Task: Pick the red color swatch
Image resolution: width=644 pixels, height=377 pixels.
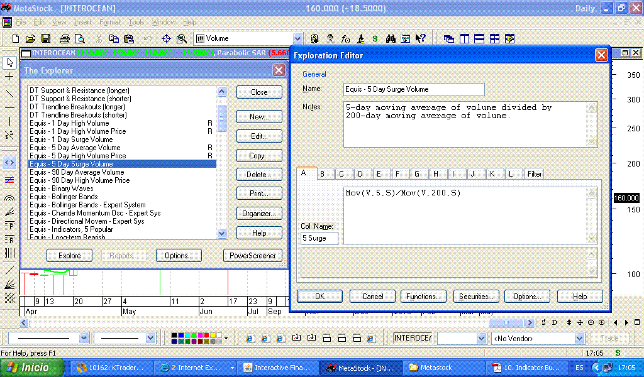Action: click(x=206, y=335)
